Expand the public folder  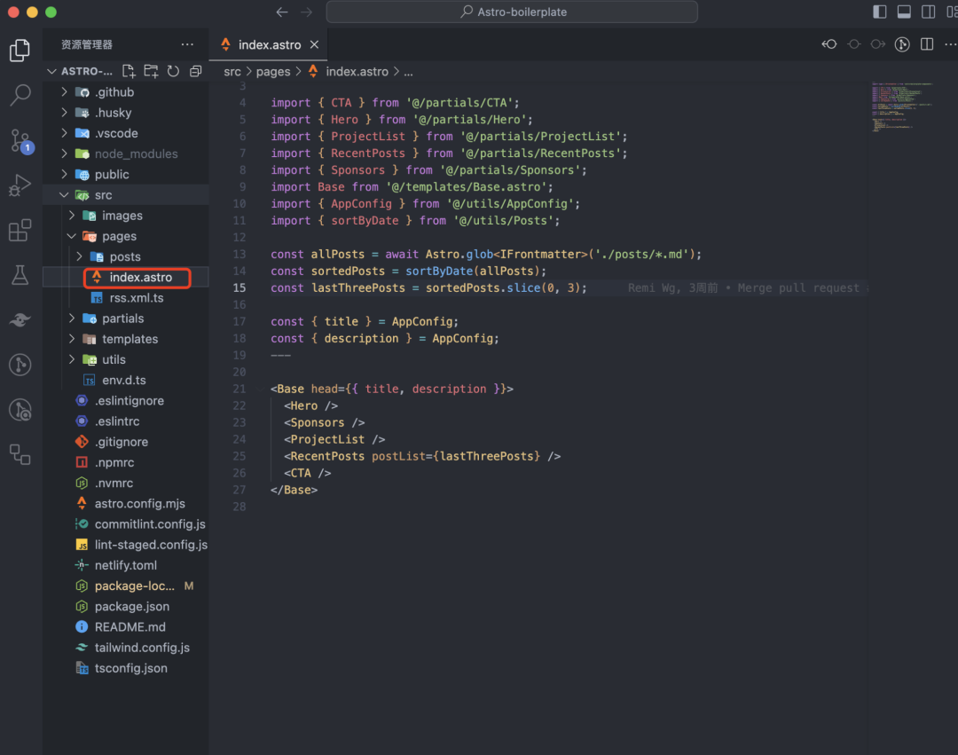[112, 175]
